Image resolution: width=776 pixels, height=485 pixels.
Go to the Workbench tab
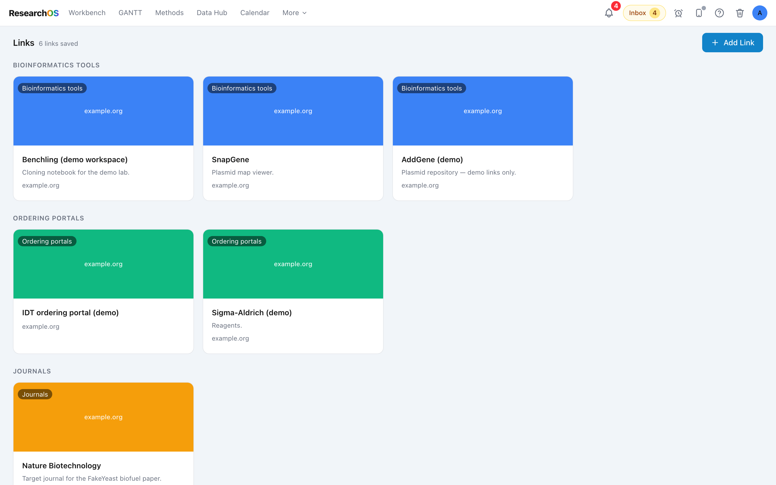[87, 13]
